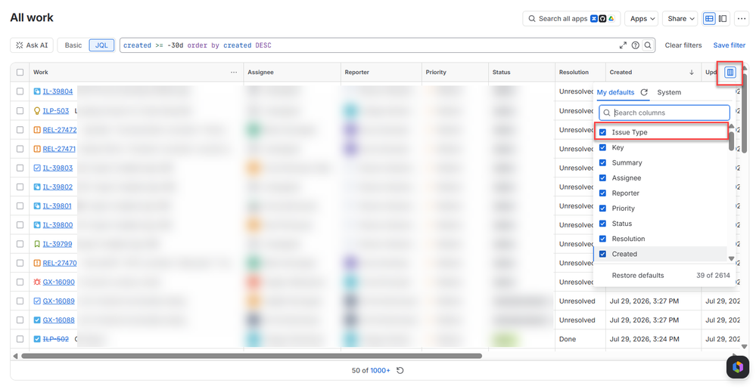Uncheck the Resolution column checkbox

602,239
